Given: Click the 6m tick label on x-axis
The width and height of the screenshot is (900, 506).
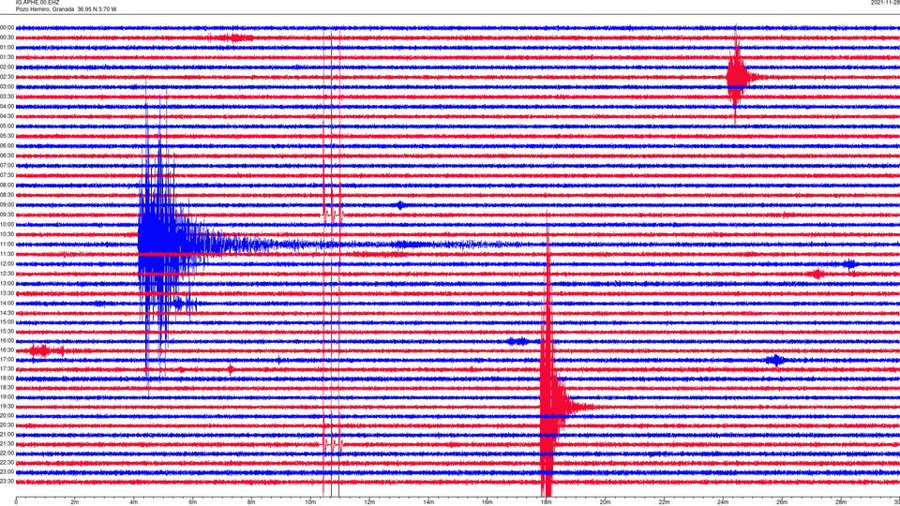Looking at the screenshot, I should click(192, 502).
